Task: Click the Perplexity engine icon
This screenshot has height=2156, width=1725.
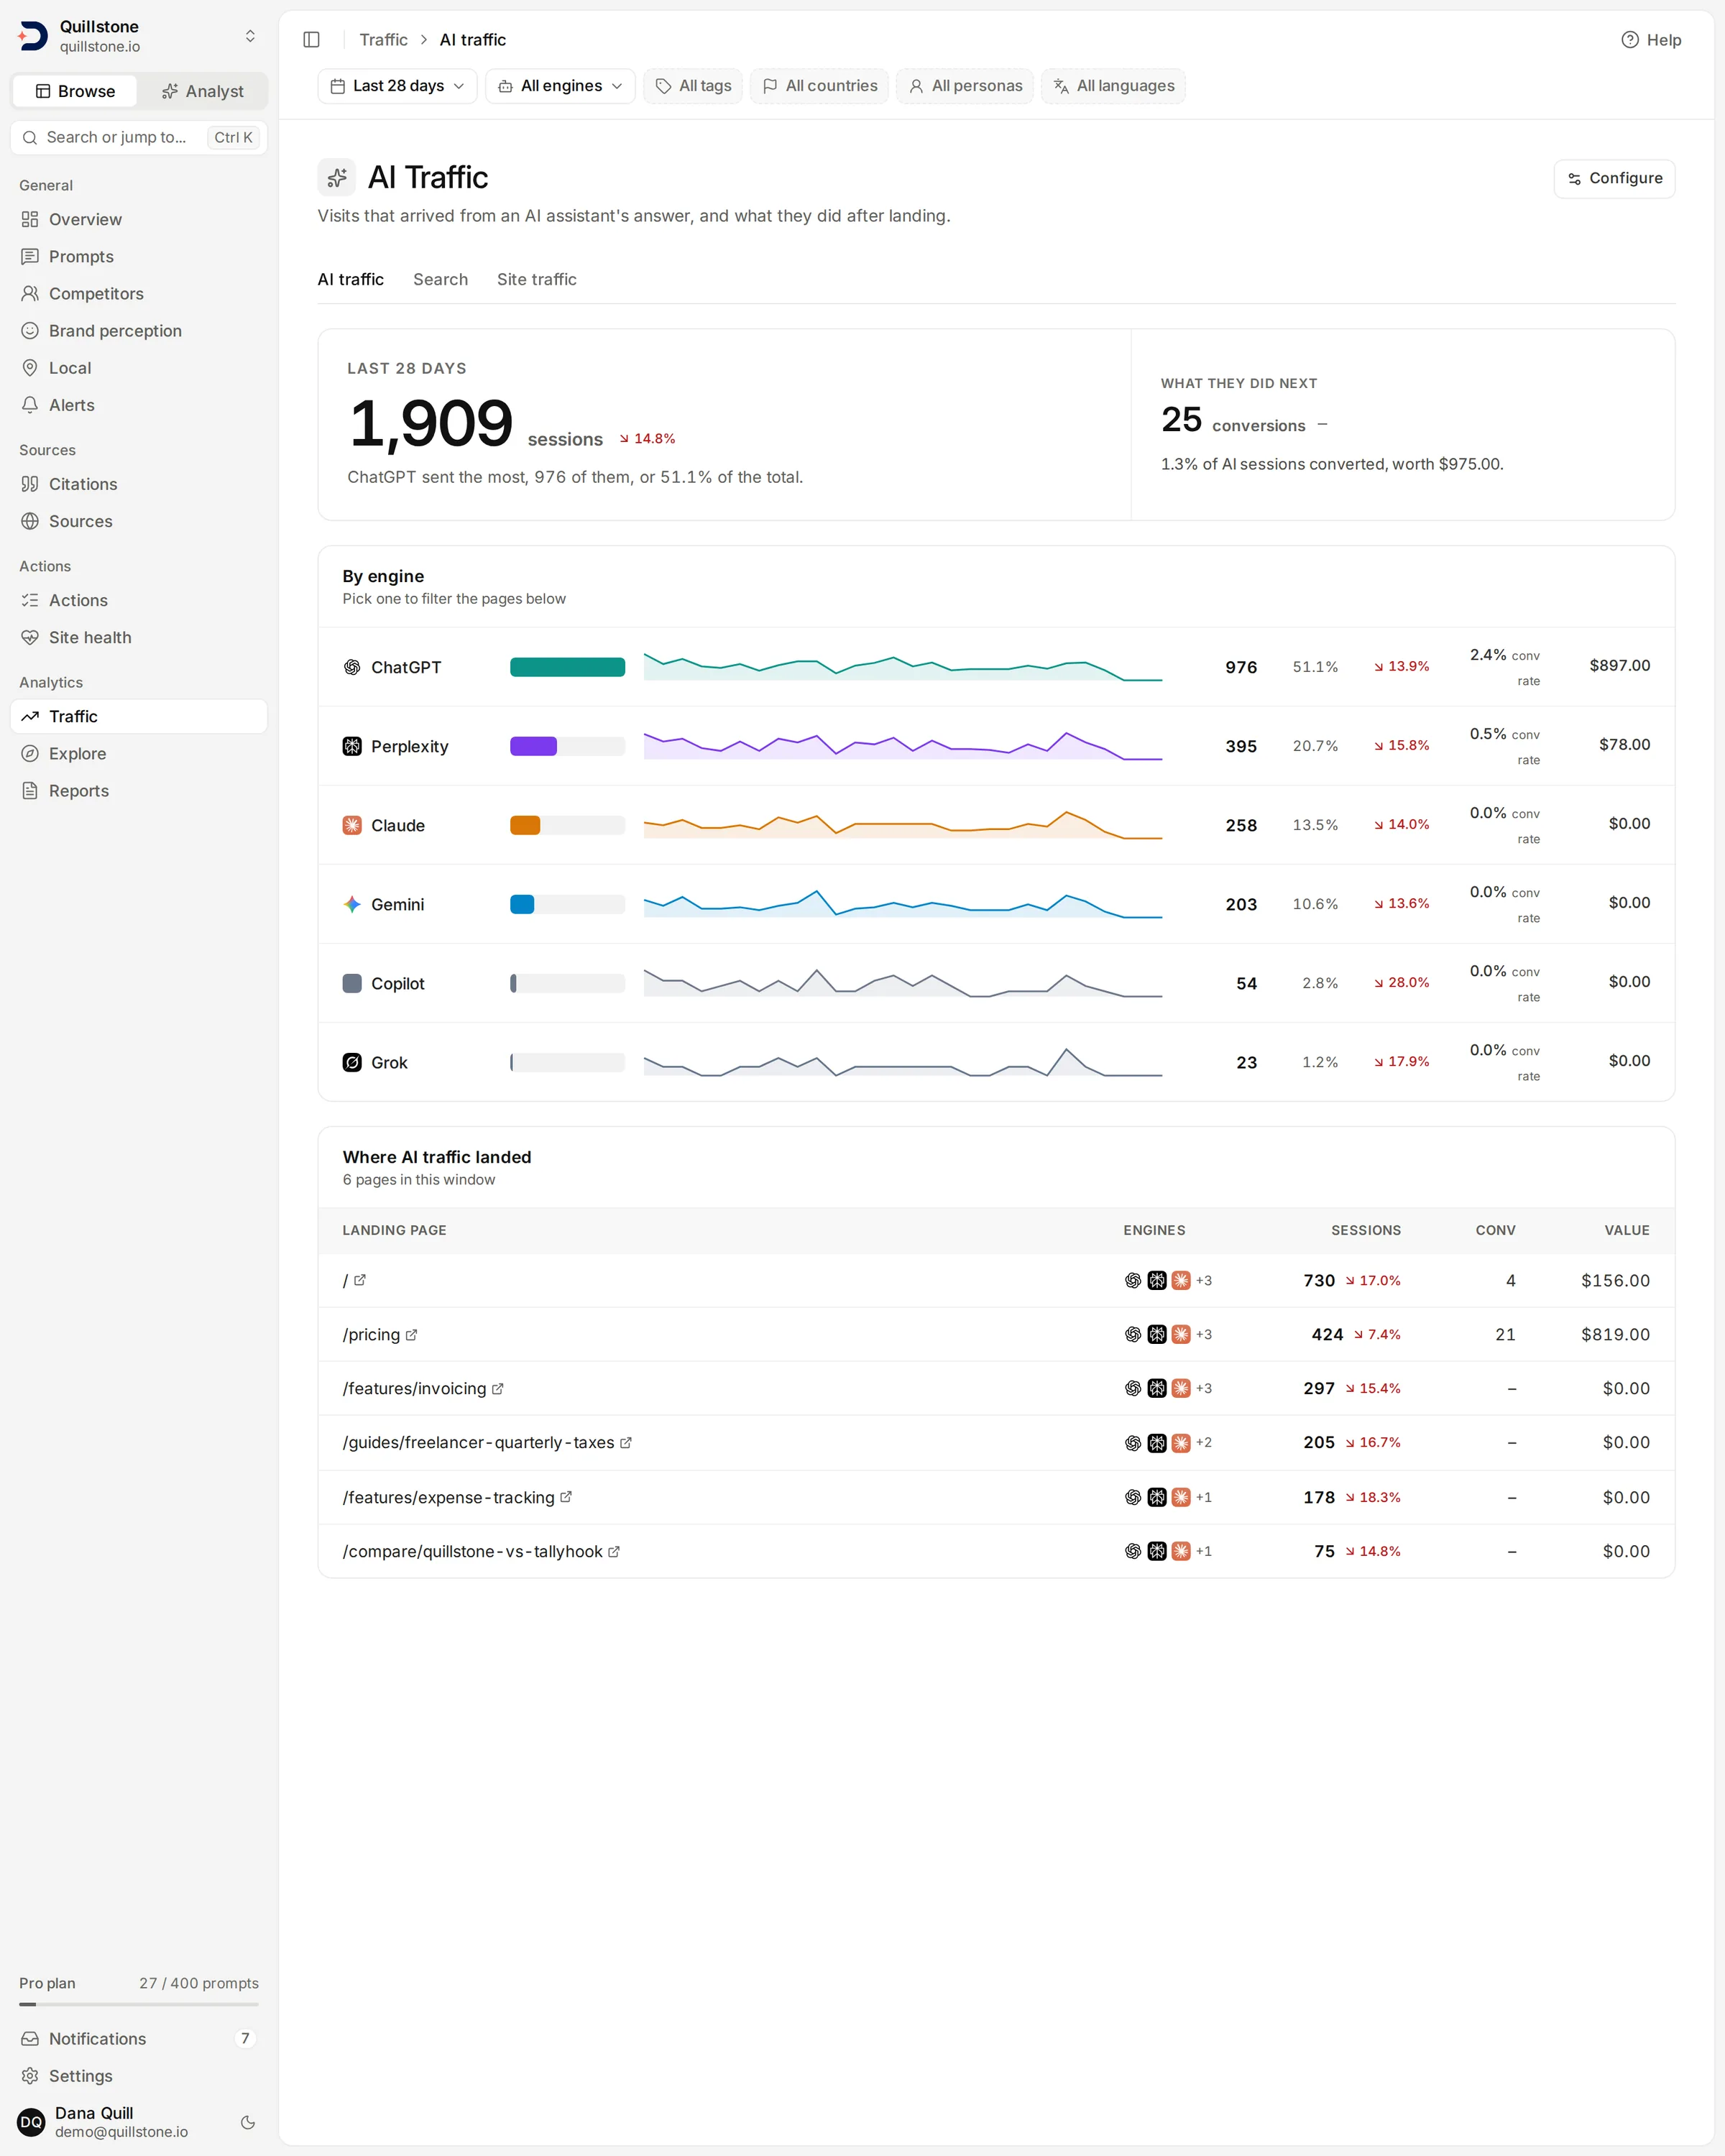Action: click(x=352, y=746)
